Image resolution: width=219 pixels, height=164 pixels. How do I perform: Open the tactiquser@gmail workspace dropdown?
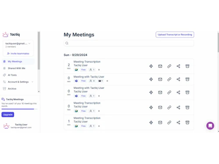click(18, 44)
